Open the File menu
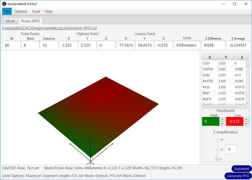Viewport: 252px width, 180px height. pyautogui.click(x=7, y=11)
